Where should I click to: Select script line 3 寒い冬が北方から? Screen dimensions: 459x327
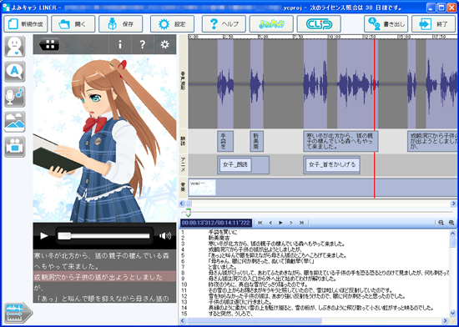276,244
